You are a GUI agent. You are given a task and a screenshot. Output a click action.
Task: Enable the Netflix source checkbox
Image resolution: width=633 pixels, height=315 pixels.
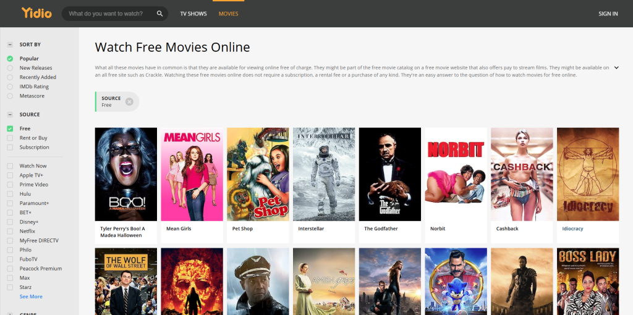10,231
